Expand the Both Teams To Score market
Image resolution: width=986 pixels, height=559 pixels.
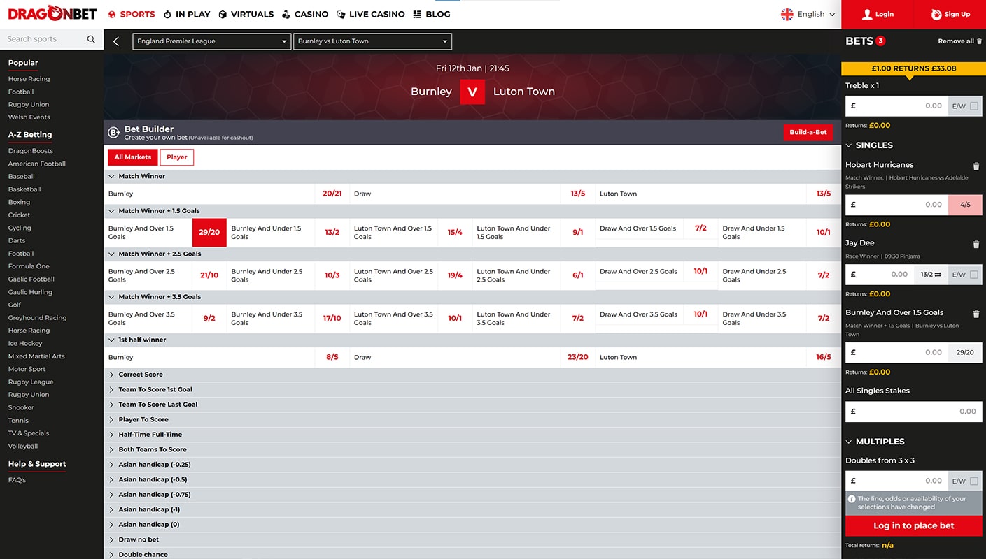click(x=472, y=449)
